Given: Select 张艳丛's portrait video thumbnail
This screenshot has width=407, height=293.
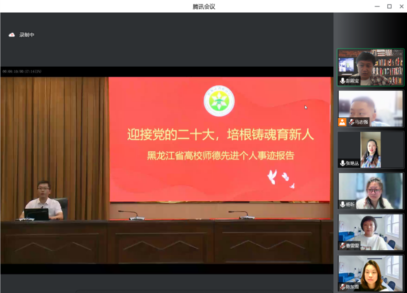Looking at the screenshot, I should point(371,150).
